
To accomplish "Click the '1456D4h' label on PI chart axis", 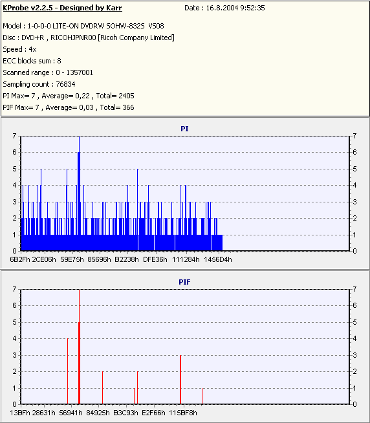I will 218,259.
